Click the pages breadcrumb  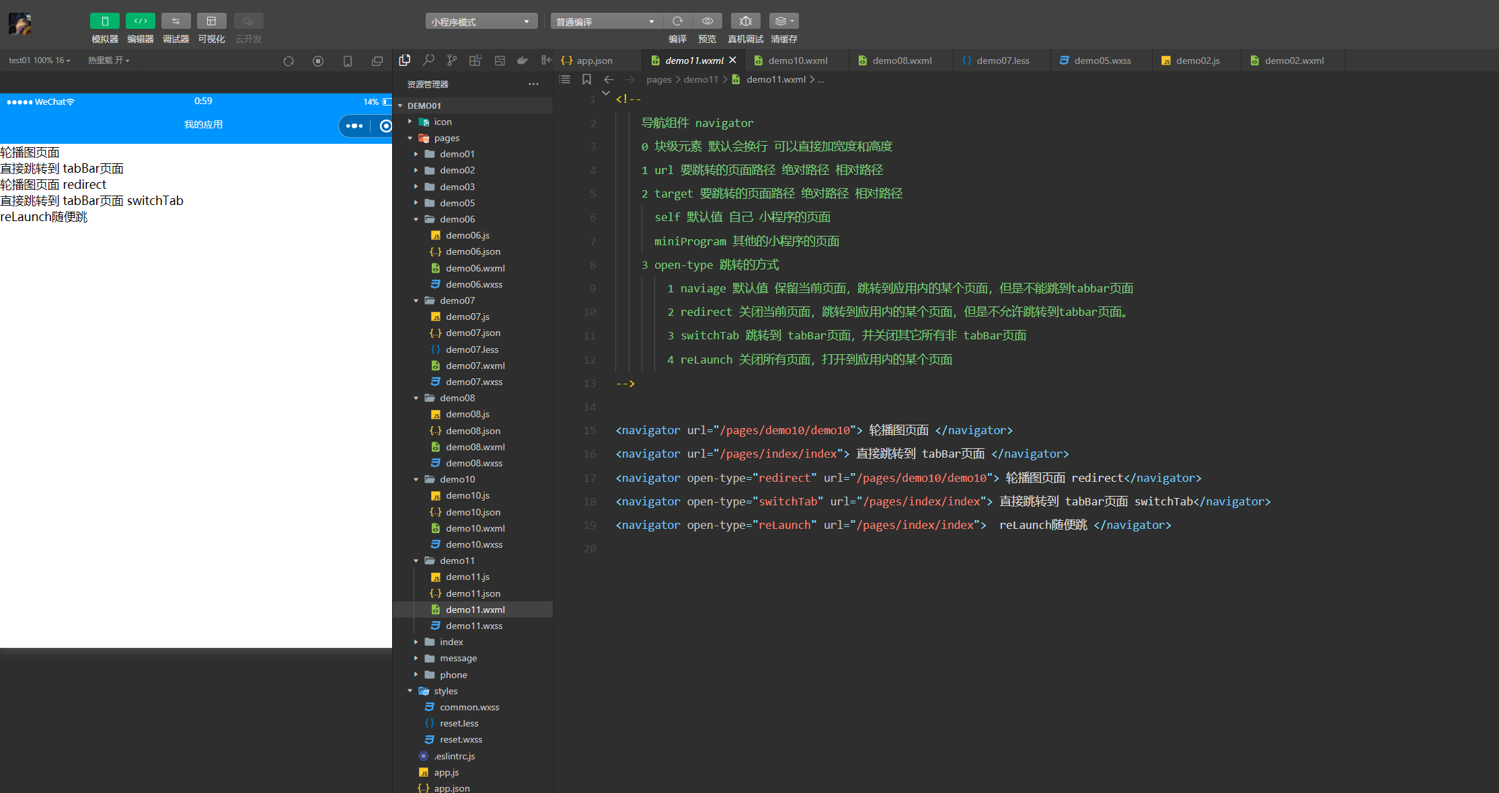[659, 79]
